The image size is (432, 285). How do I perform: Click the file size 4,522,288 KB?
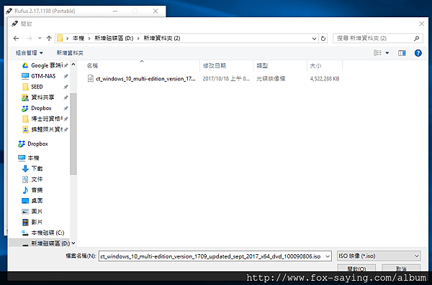pos(325,78)
